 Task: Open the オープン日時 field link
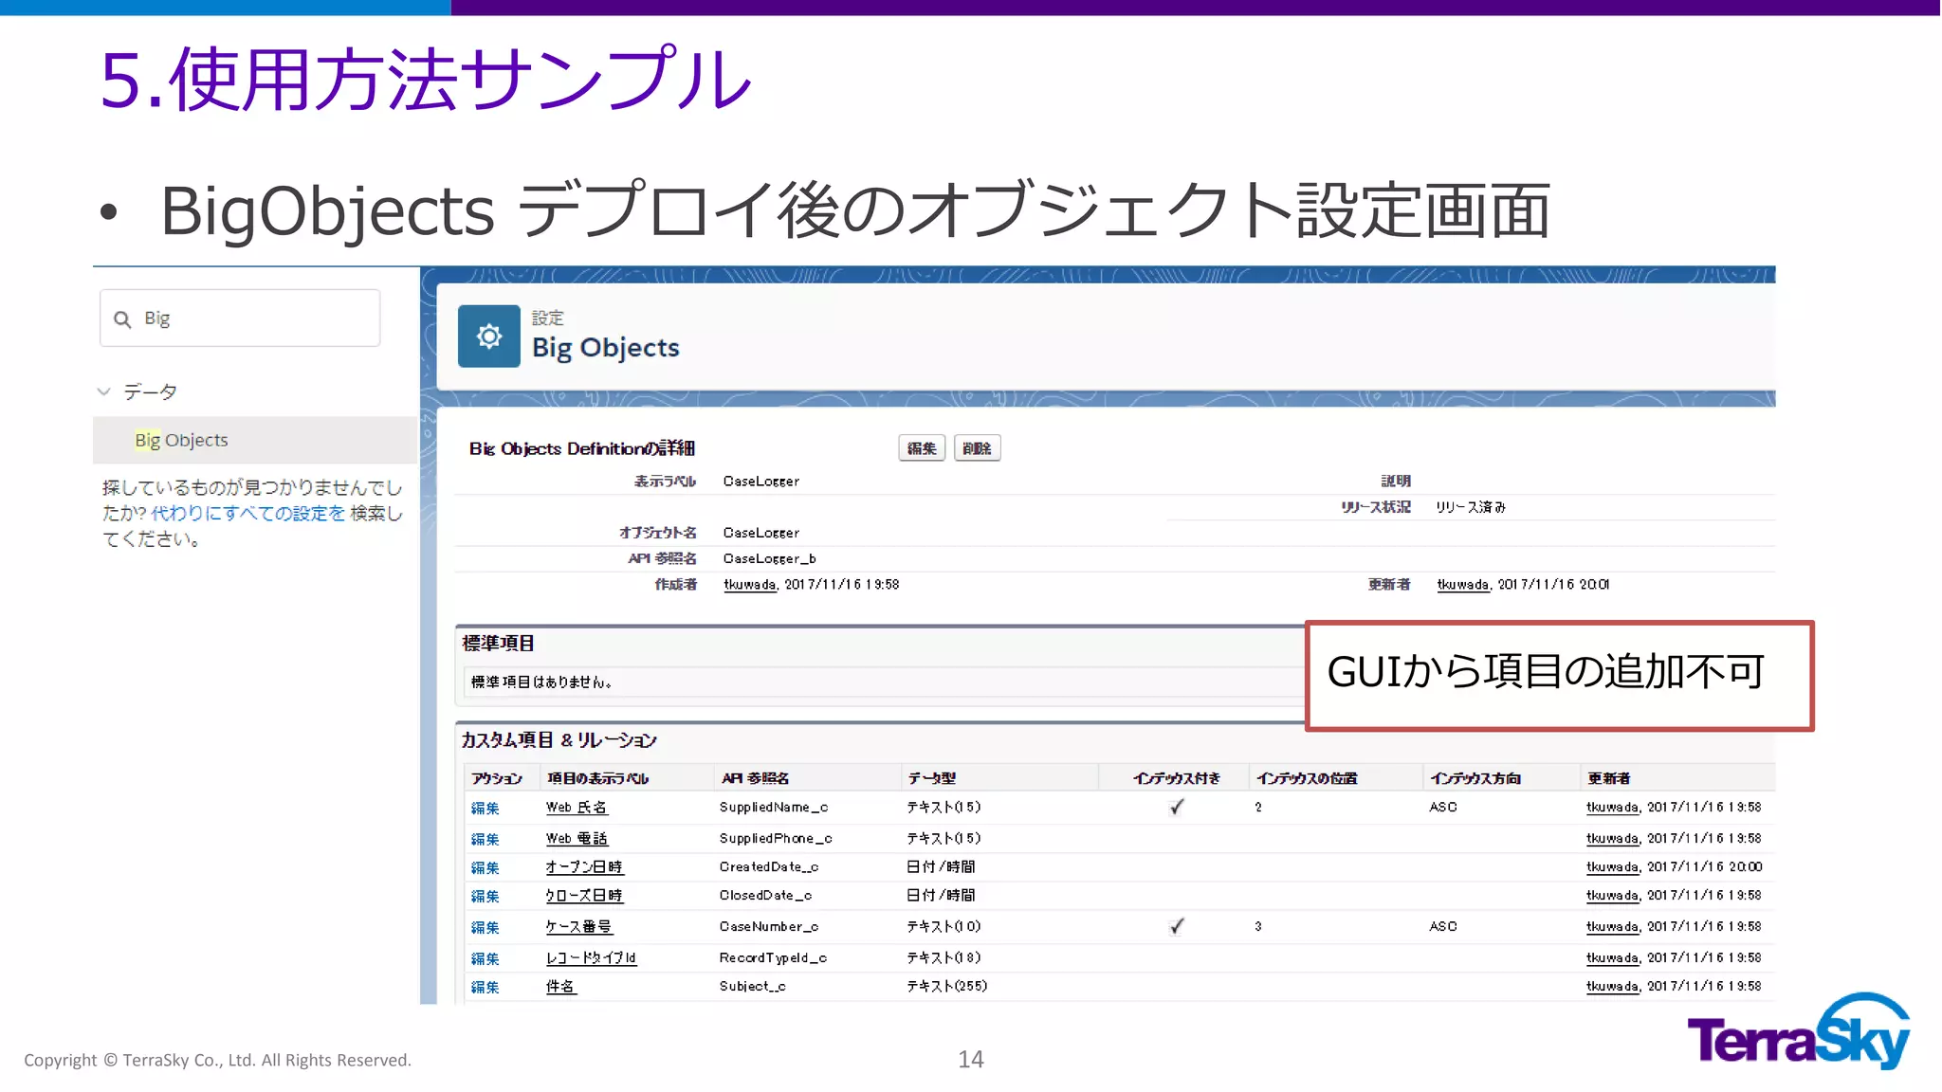pos(584,867)
